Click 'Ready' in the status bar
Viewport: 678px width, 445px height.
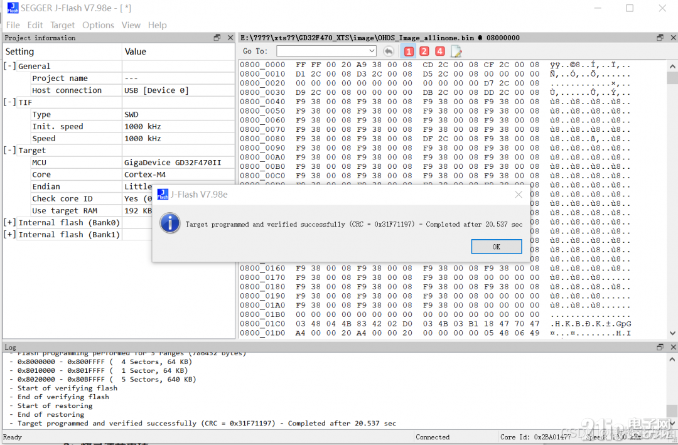tap(13, 437)
